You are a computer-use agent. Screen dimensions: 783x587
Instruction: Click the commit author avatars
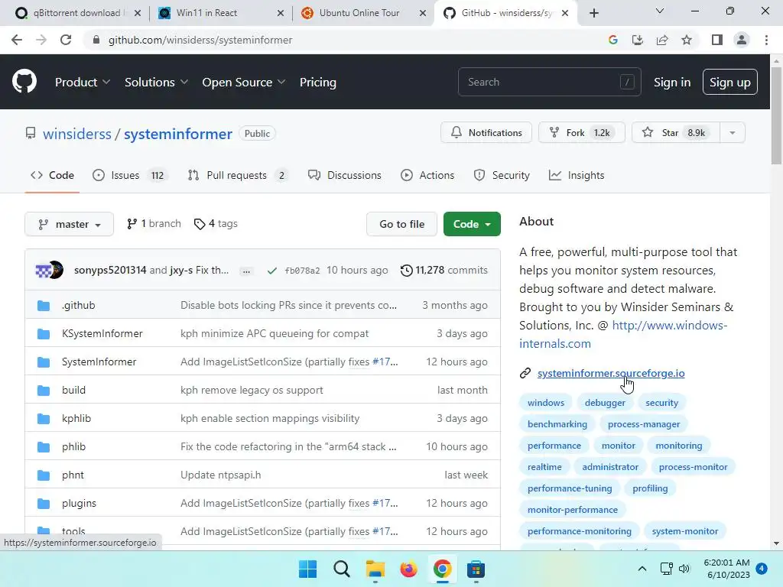(50, 270)
